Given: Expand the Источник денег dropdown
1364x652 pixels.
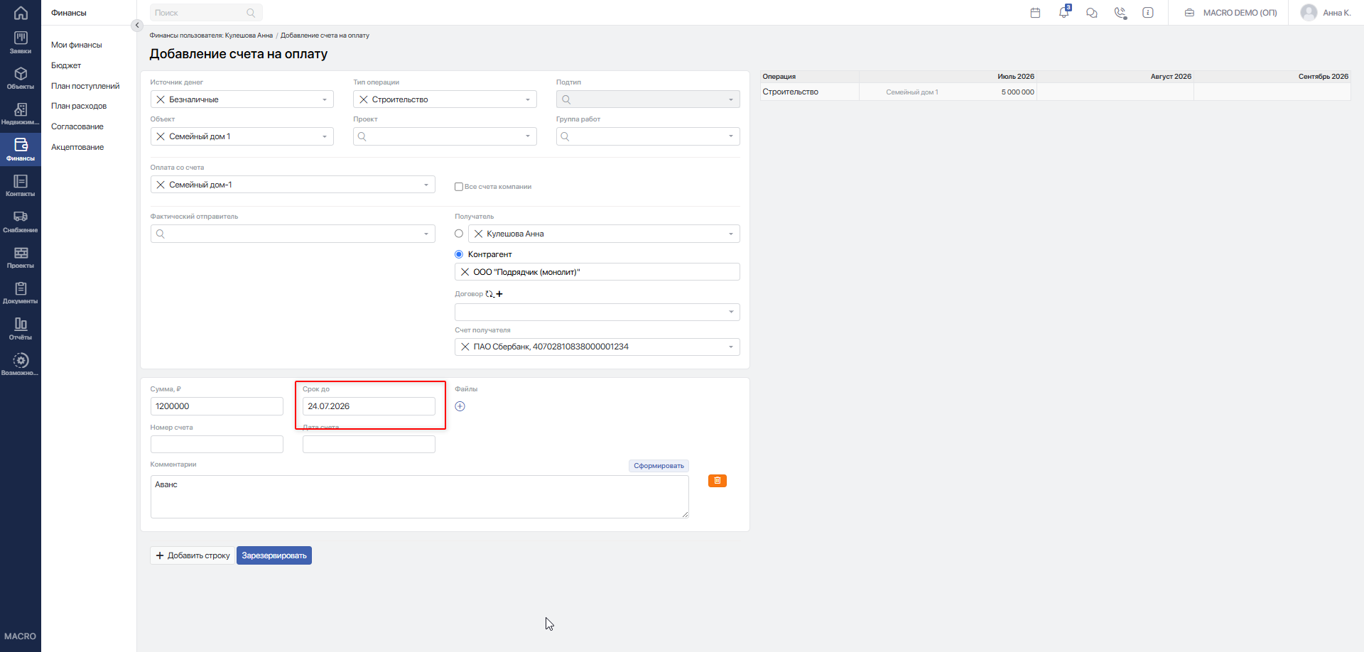Looking at the screenshot, I should click(242, 99).
